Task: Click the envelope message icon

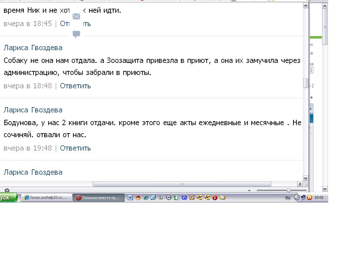Action: (76, 16)
